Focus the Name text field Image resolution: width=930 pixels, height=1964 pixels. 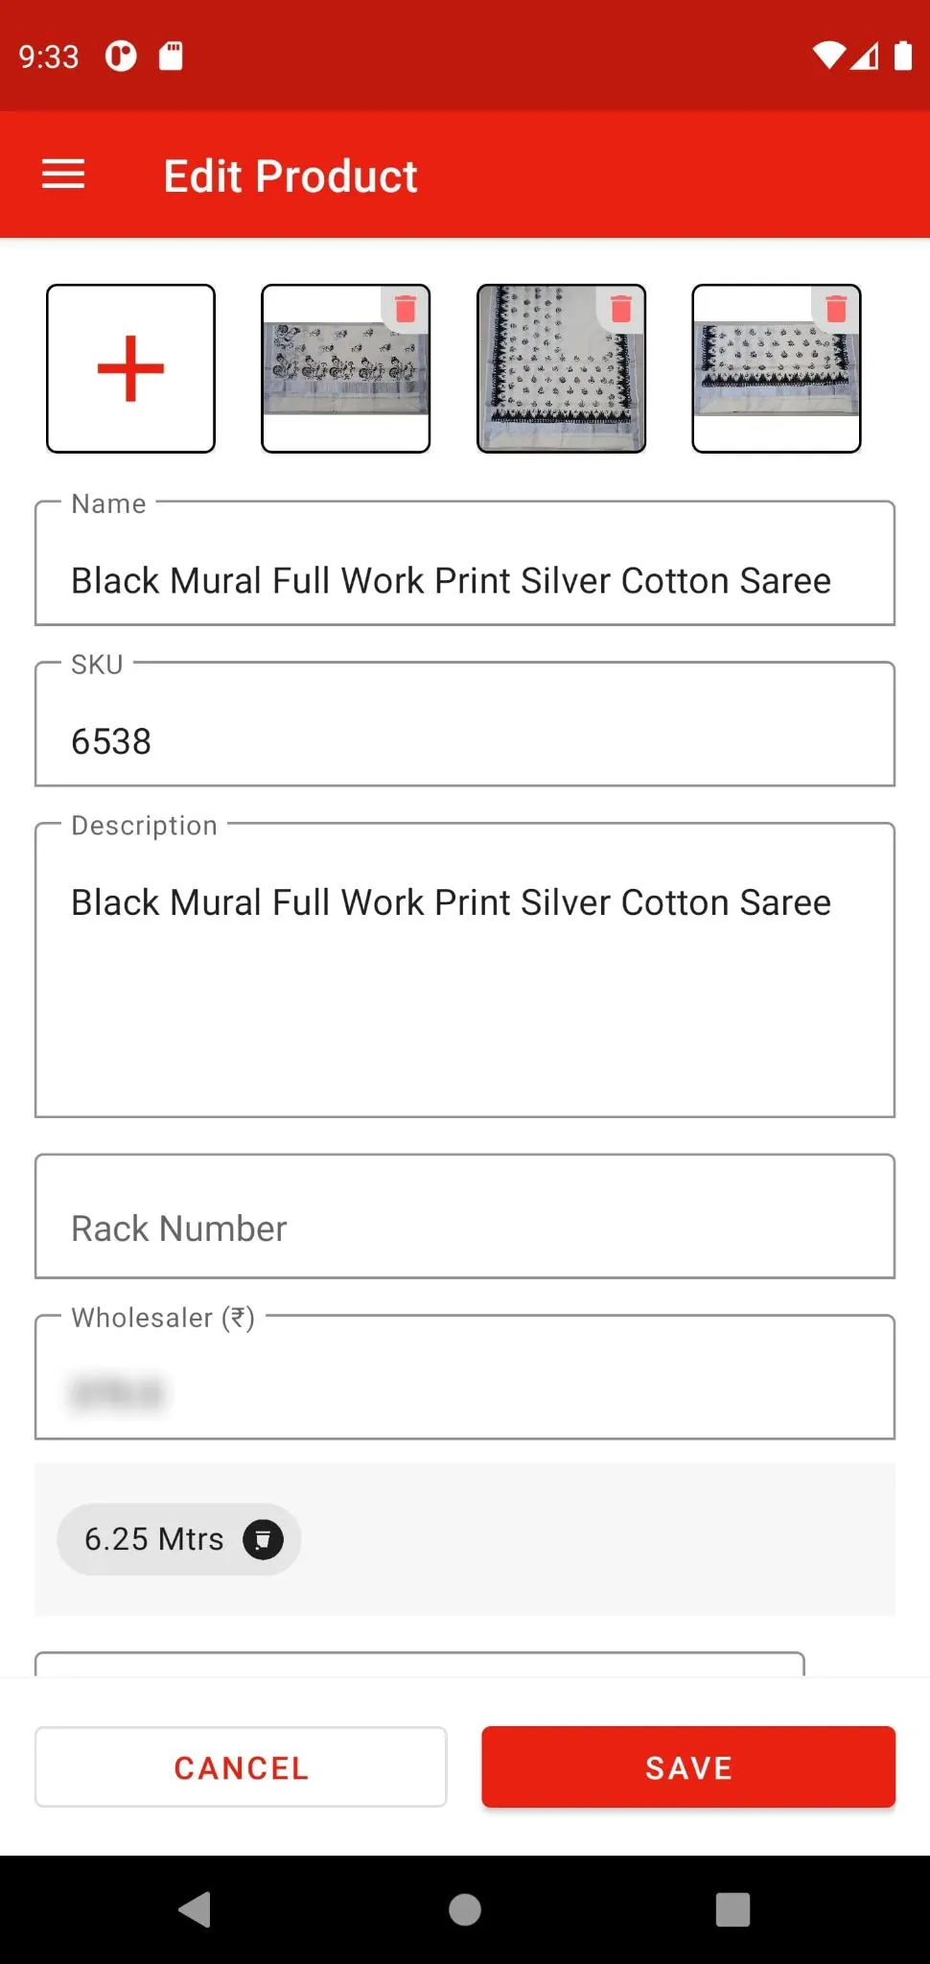pyautogui.click(x=465, y=580)
